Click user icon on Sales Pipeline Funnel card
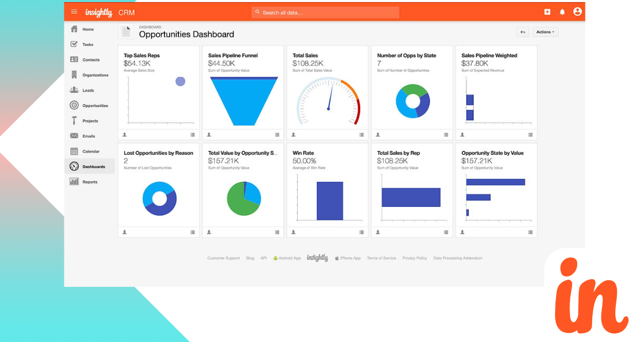The width and height of the screenshot is (637, 342). tap(209, 135)
